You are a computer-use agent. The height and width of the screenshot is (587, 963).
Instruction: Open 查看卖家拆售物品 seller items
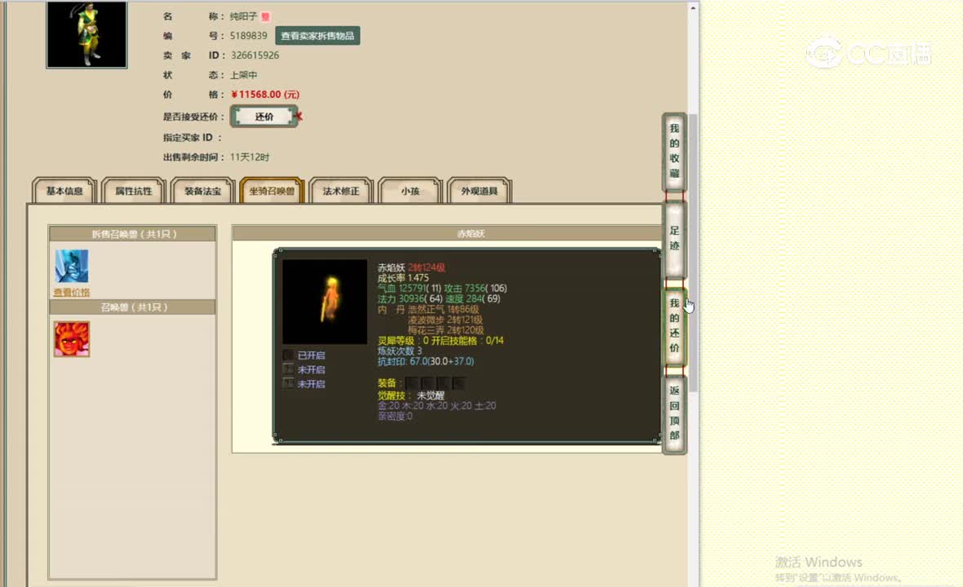(x=317, y=36)
